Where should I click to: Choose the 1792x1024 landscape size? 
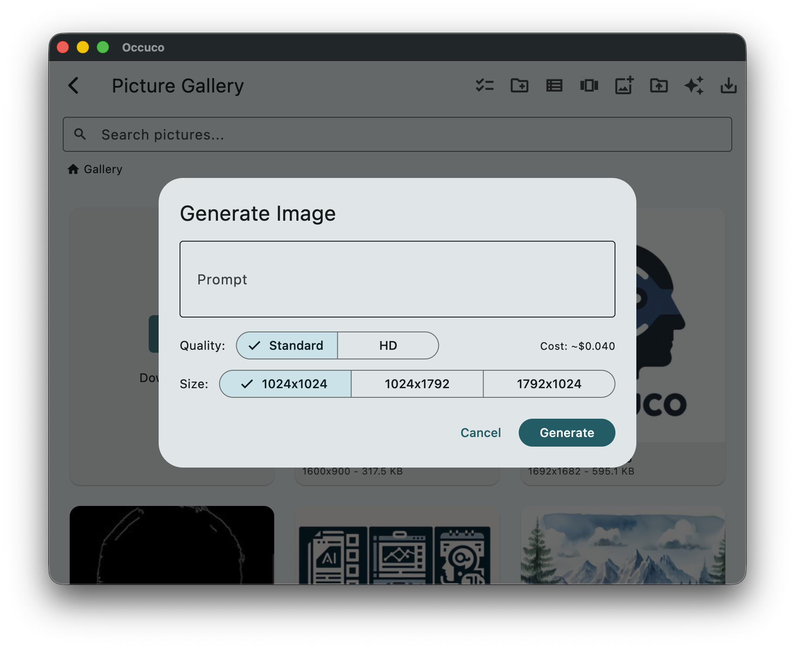click(549, 384)
